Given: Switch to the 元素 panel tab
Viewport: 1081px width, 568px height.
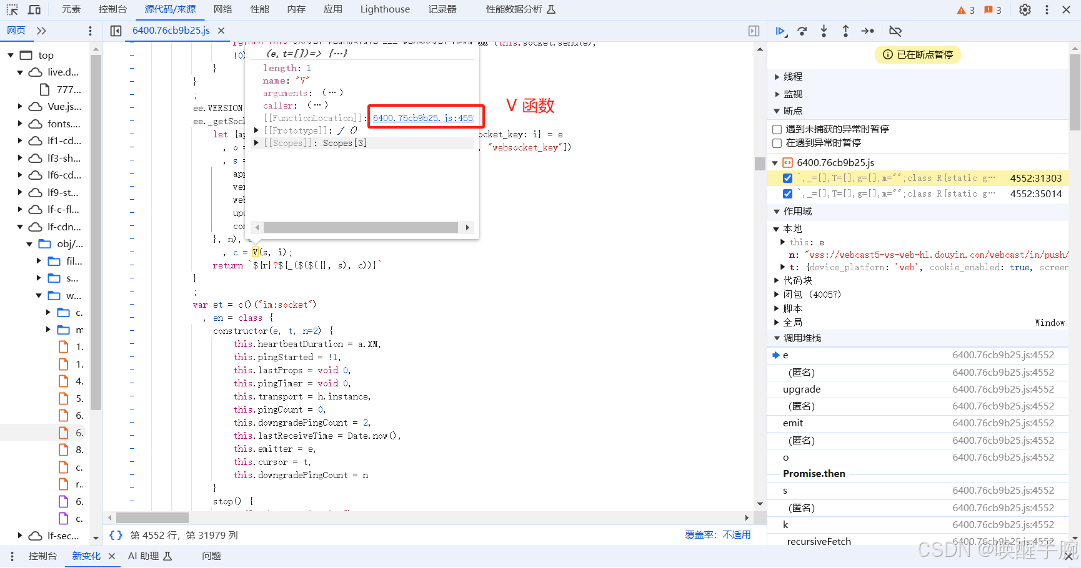Looking at the screenshot, I should [x=71, y=9].
